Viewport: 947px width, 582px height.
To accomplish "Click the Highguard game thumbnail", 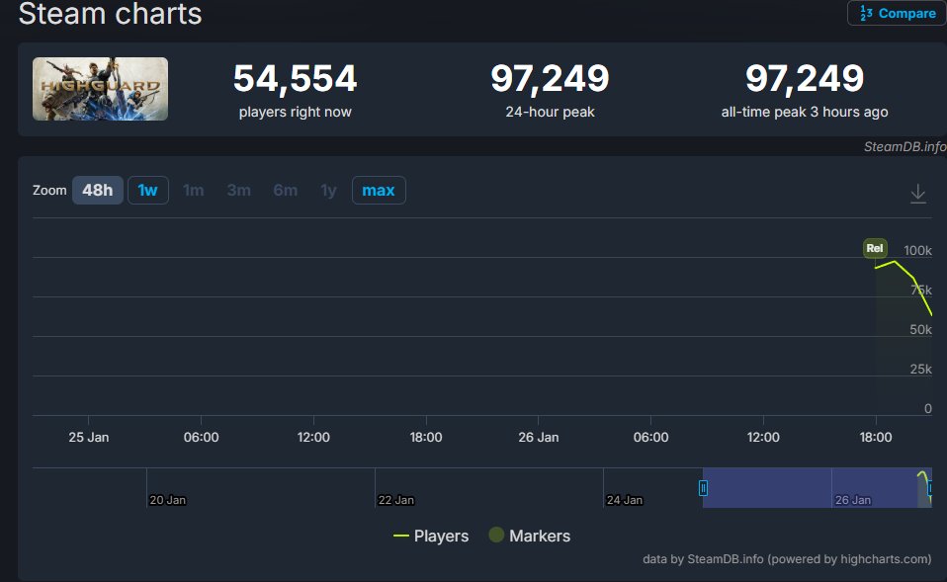I will (100, 89).
